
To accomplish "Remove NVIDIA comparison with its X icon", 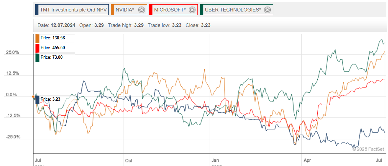I will click(x=141, y=10).
